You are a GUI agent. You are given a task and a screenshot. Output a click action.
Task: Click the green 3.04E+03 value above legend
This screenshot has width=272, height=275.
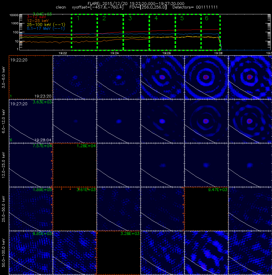[42, 14]
